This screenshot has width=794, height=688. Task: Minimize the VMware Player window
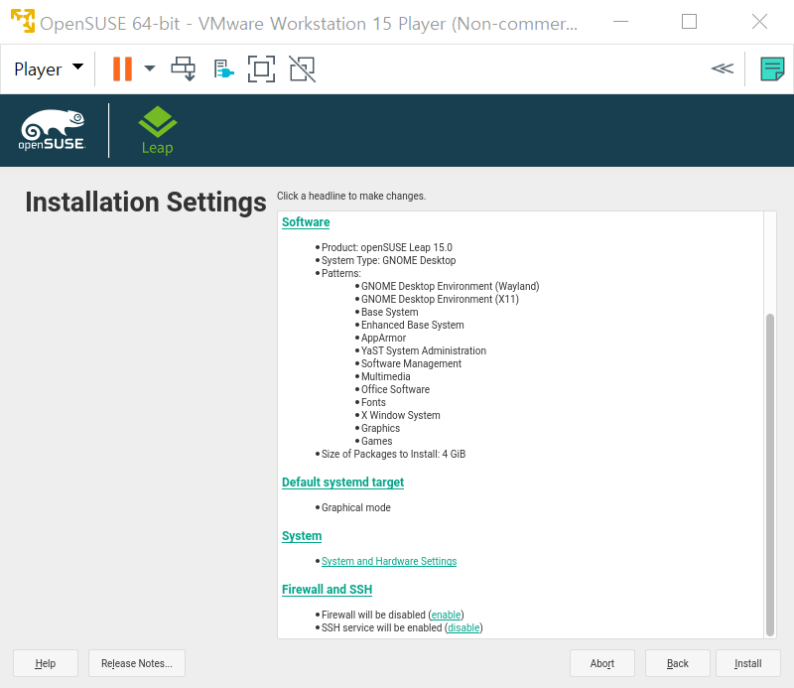(x=620, y=21)
